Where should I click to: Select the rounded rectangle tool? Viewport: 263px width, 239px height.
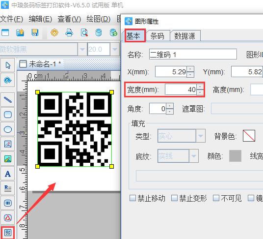(8, 115)
